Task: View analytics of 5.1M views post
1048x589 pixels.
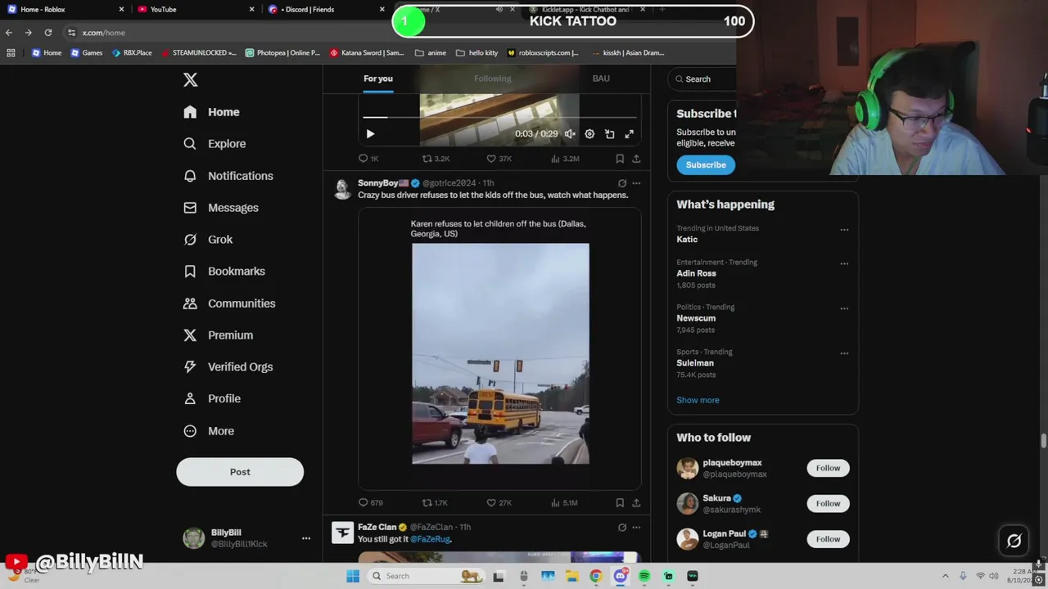Action: [x=564, y=503]
